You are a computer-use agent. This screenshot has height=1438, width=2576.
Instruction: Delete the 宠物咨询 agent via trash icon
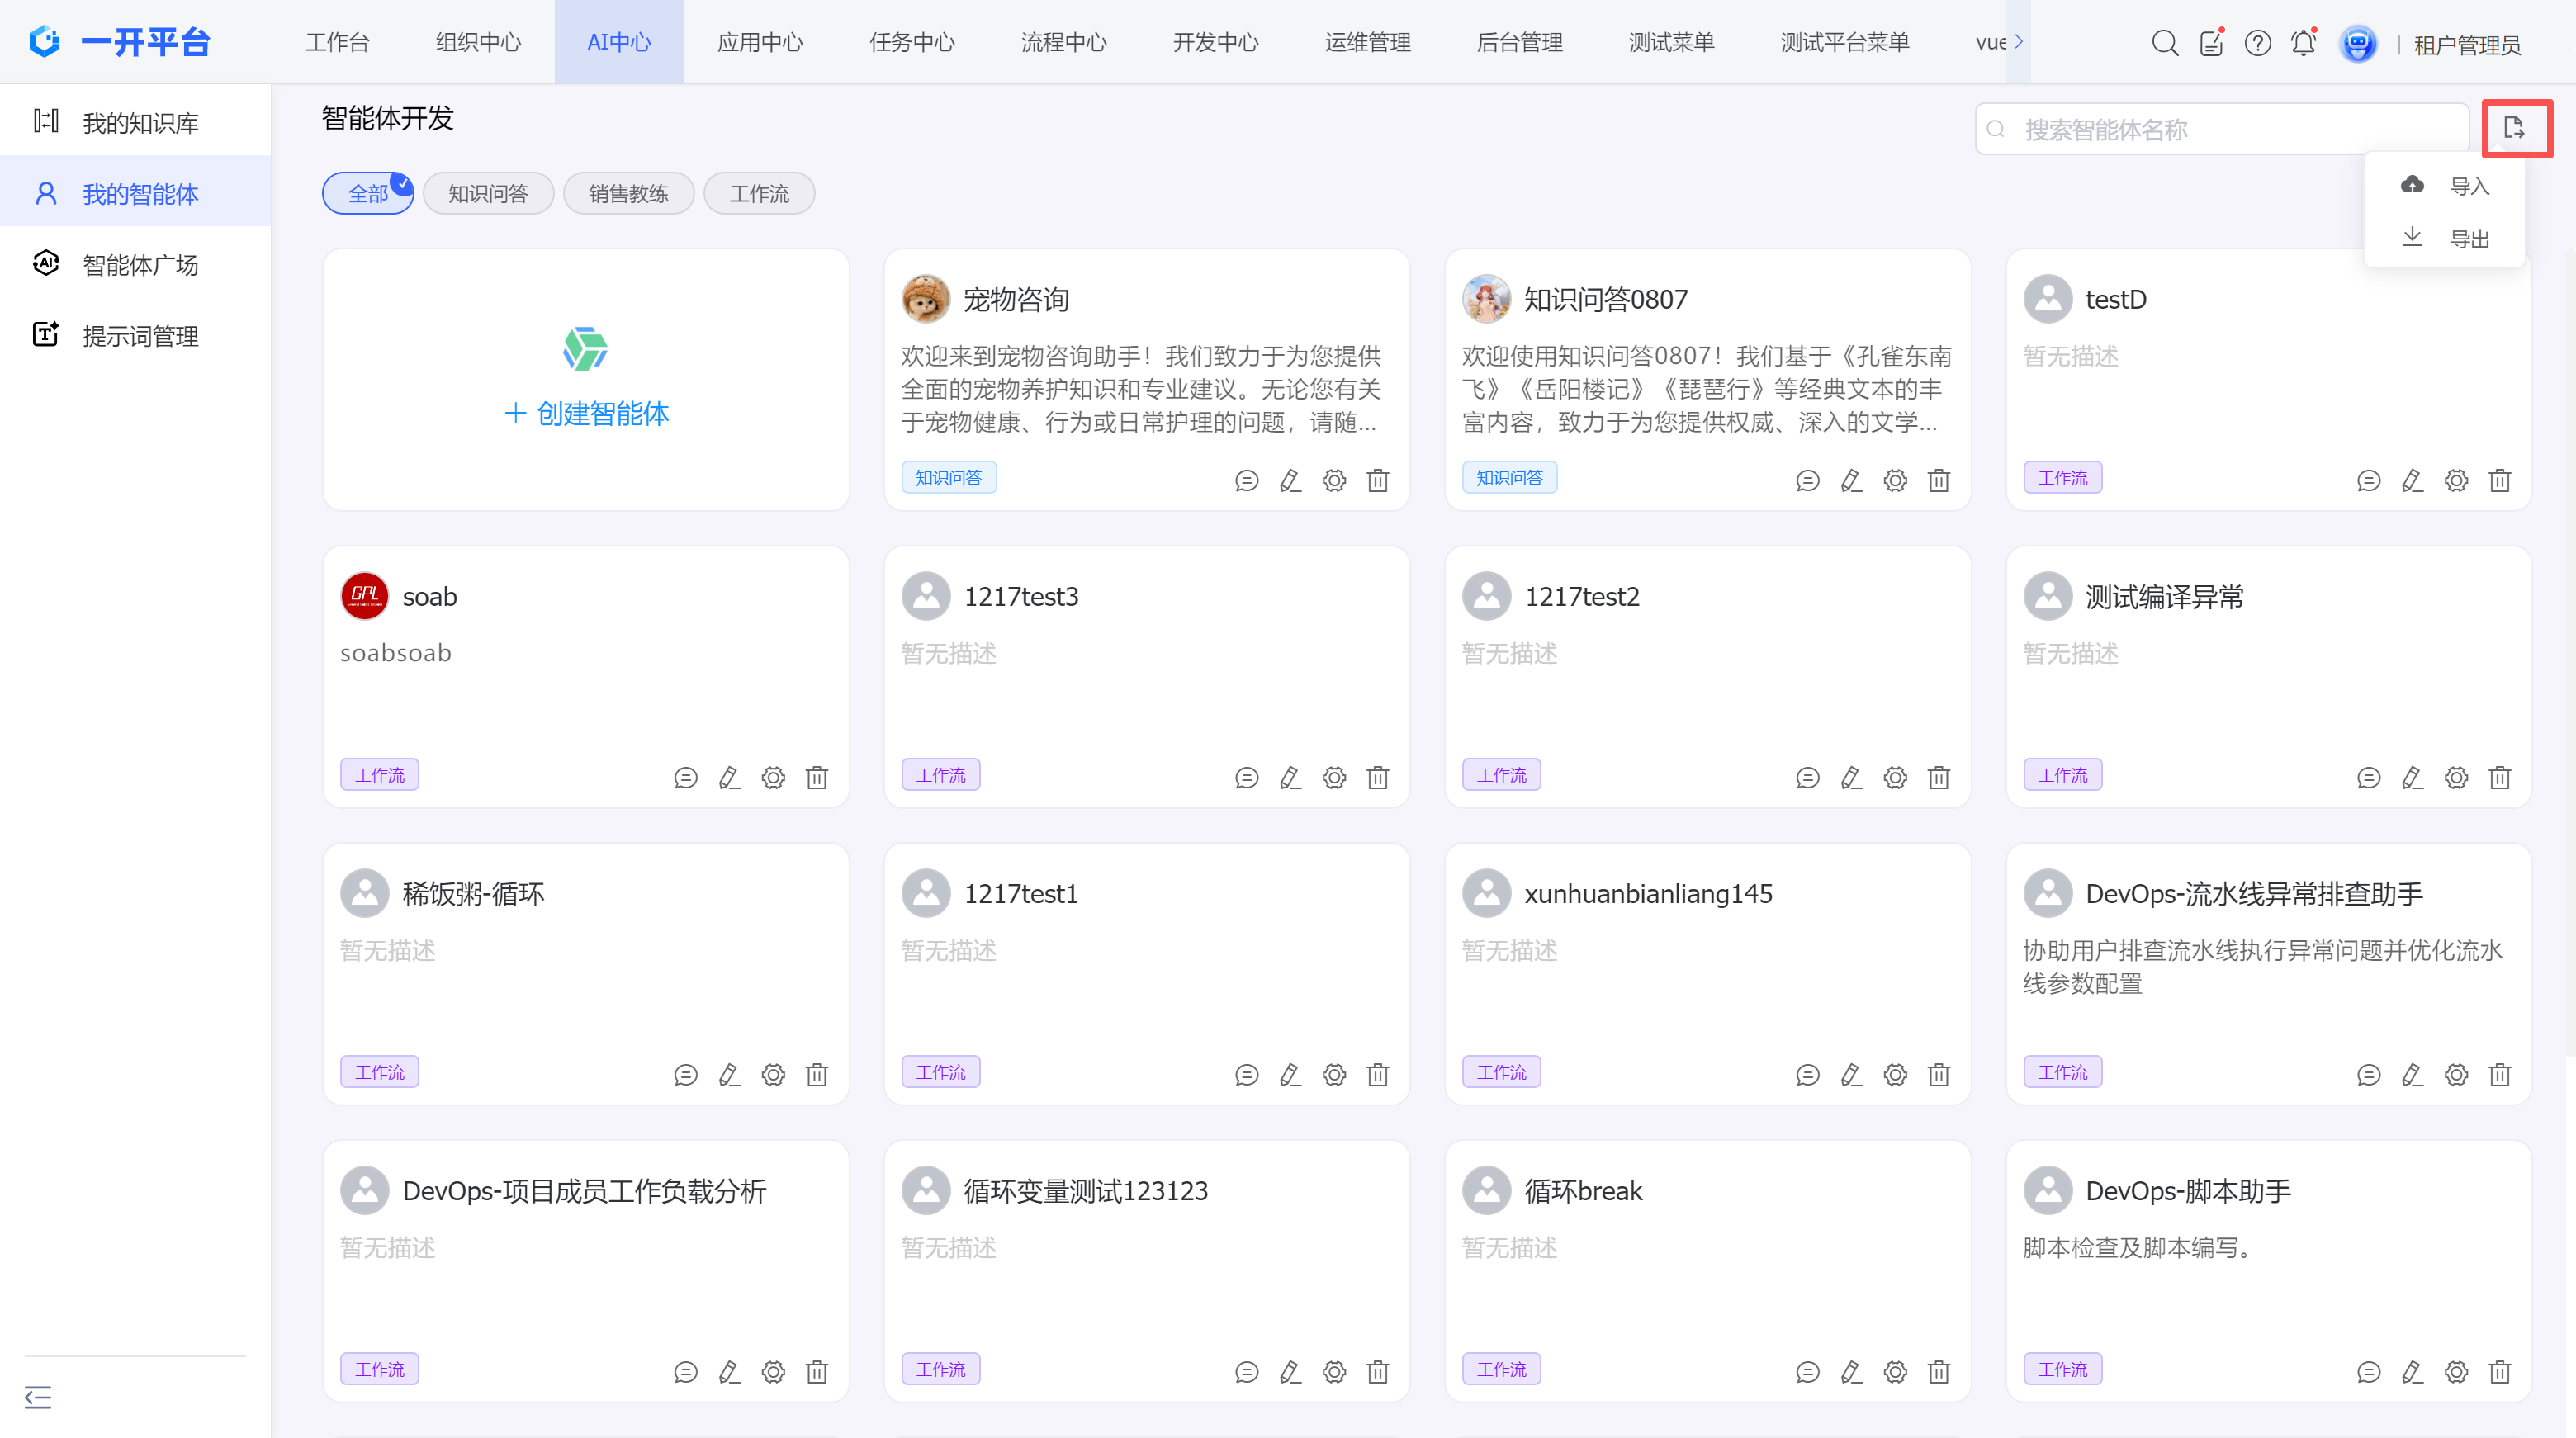1377,480
